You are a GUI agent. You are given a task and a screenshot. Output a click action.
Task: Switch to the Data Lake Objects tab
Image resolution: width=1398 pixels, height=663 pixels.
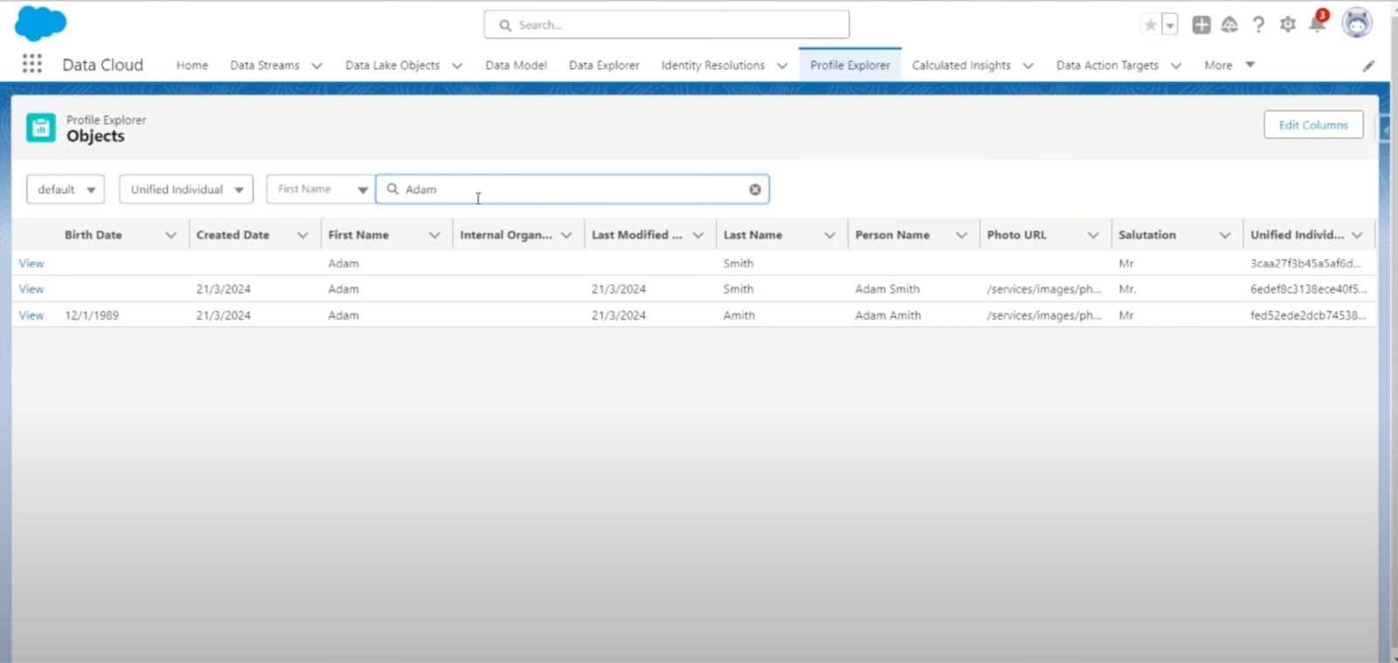392,66
